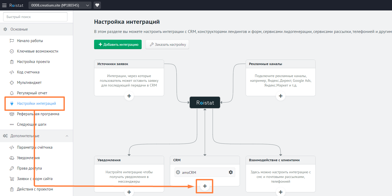
Task: Click plus button under the CRM card
Action: pos(205,186)
